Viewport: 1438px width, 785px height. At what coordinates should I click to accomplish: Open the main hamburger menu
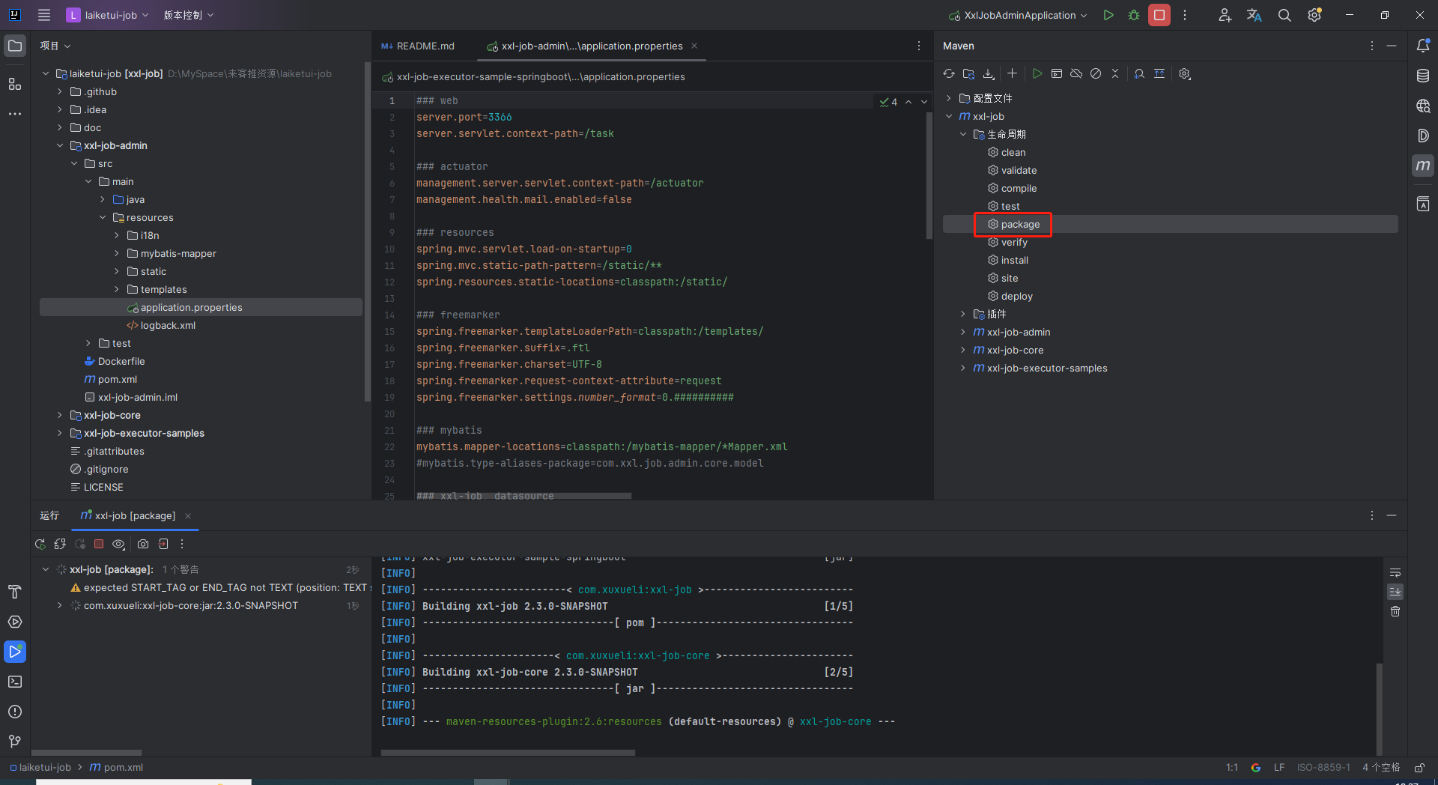[44, 15]
